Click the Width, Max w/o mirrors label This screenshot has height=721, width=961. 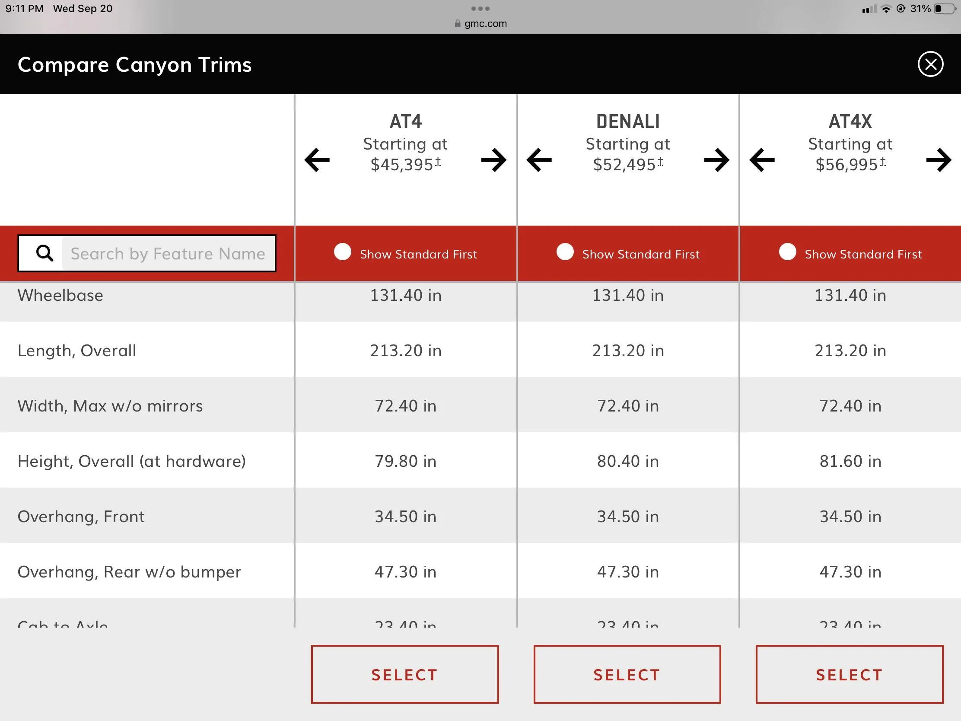[110, 406]
